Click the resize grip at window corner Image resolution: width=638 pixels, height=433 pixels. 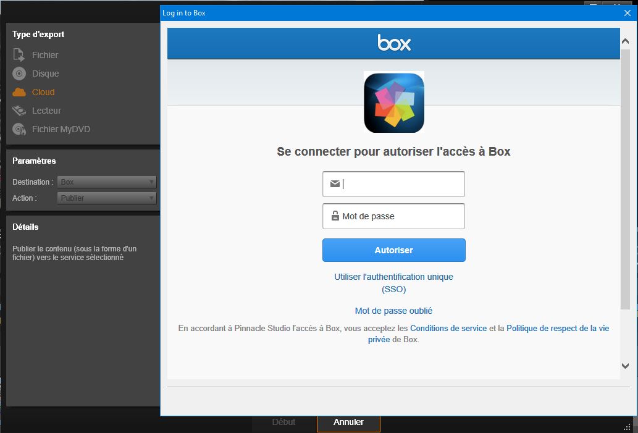(627, 426)
